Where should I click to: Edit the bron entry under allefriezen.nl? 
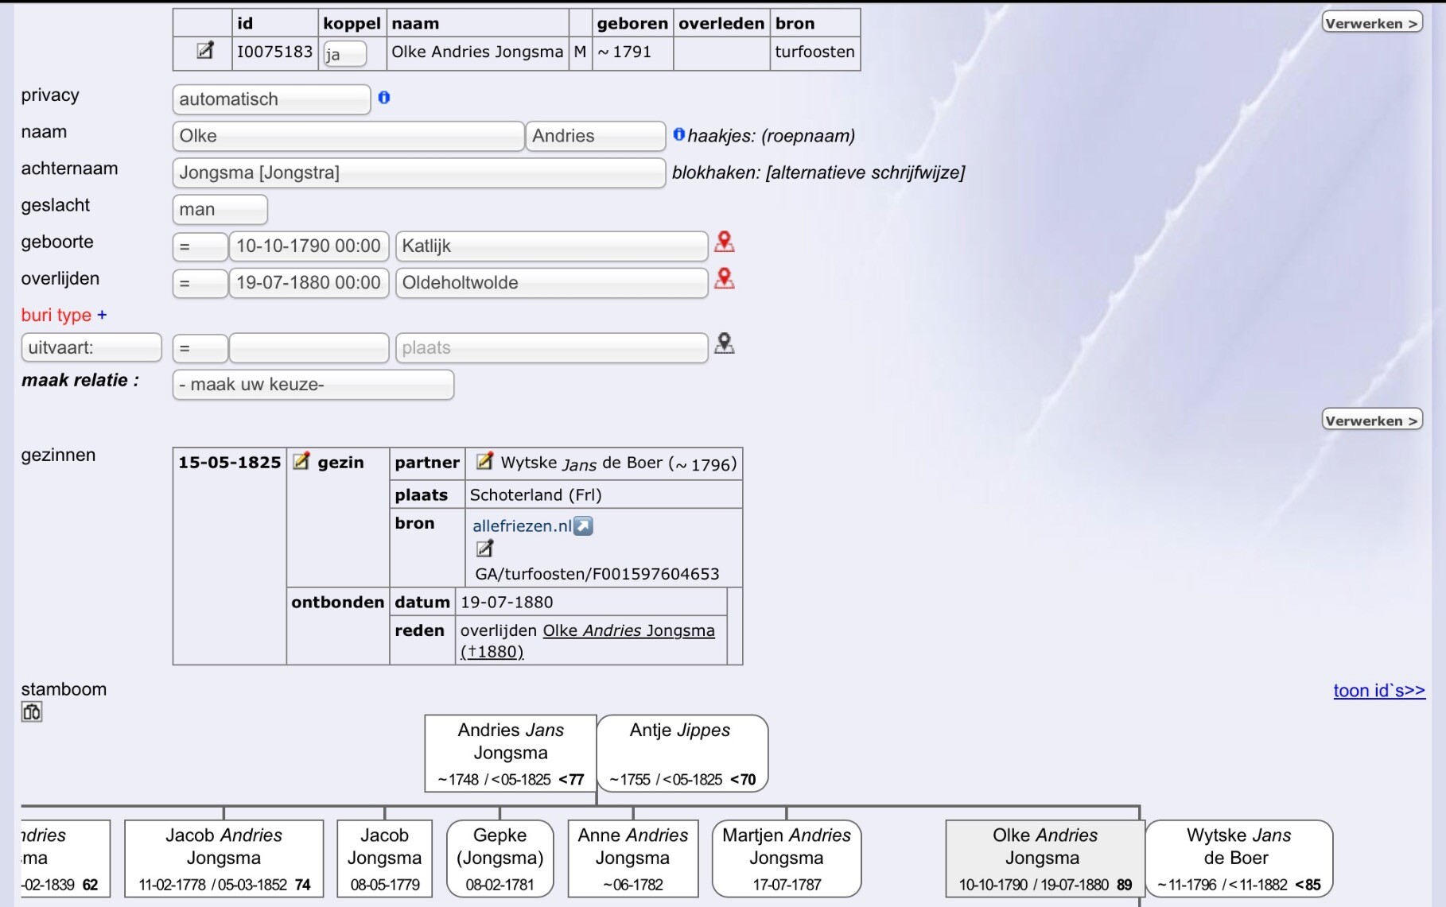[484, 548]
